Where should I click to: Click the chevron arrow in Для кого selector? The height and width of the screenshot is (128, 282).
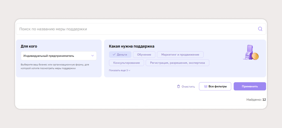pos(93,56)
